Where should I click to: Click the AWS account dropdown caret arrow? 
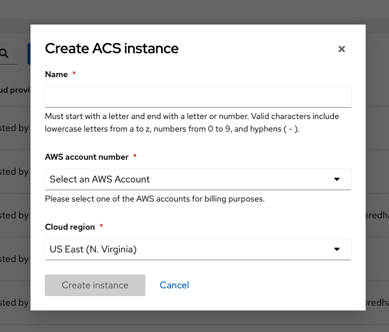coord(337,179)
